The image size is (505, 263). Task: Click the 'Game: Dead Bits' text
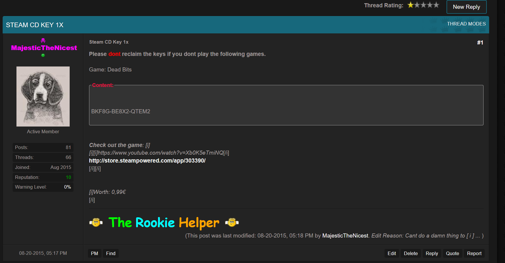click(110, 70)
